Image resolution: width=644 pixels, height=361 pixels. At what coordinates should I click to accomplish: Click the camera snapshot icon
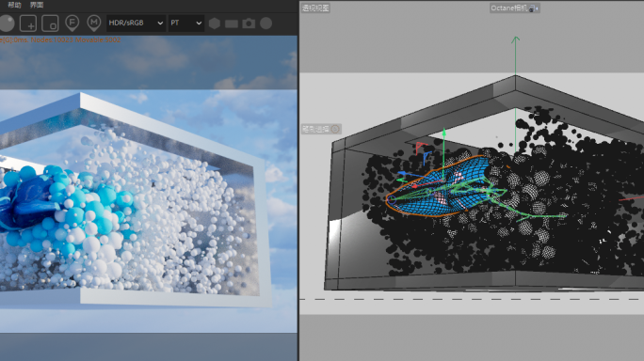pos(249,24)
